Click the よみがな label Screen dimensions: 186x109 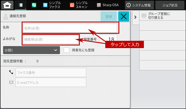pos(9,39)
